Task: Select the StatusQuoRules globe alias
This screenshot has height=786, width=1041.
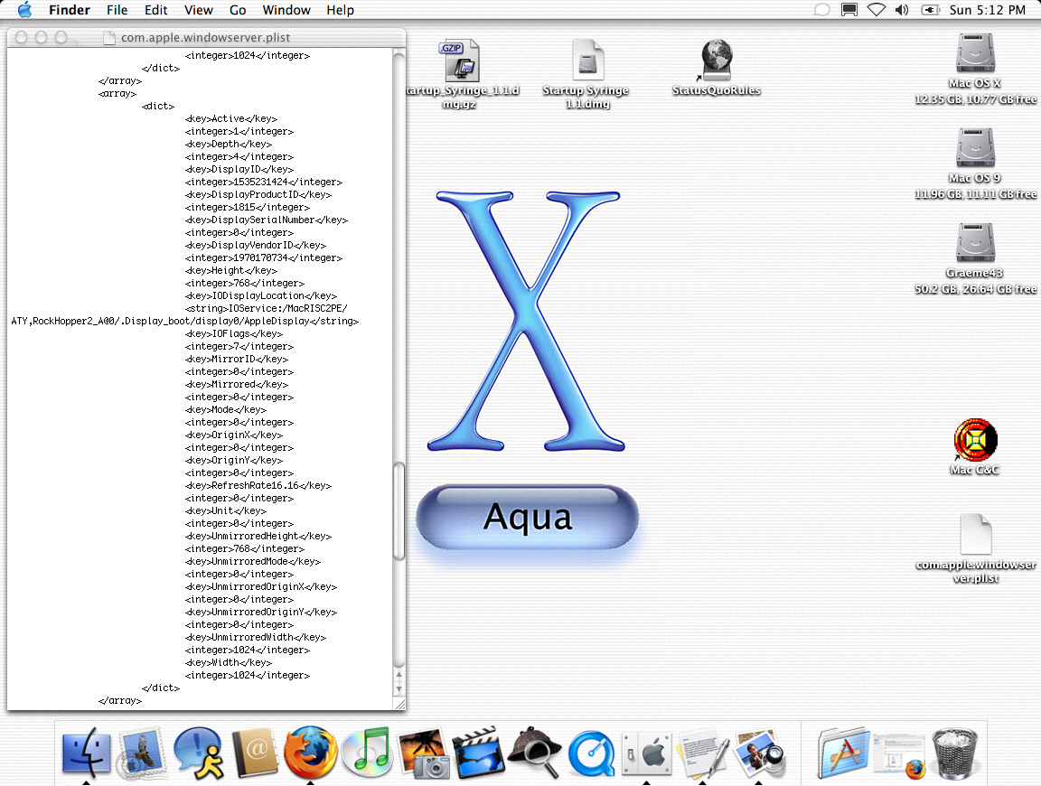Action: click(x=717, y=60)
